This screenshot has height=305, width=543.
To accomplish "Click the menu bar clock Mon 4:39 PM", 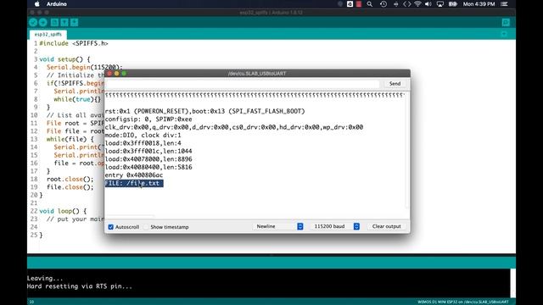I will [x=479, y=4].
